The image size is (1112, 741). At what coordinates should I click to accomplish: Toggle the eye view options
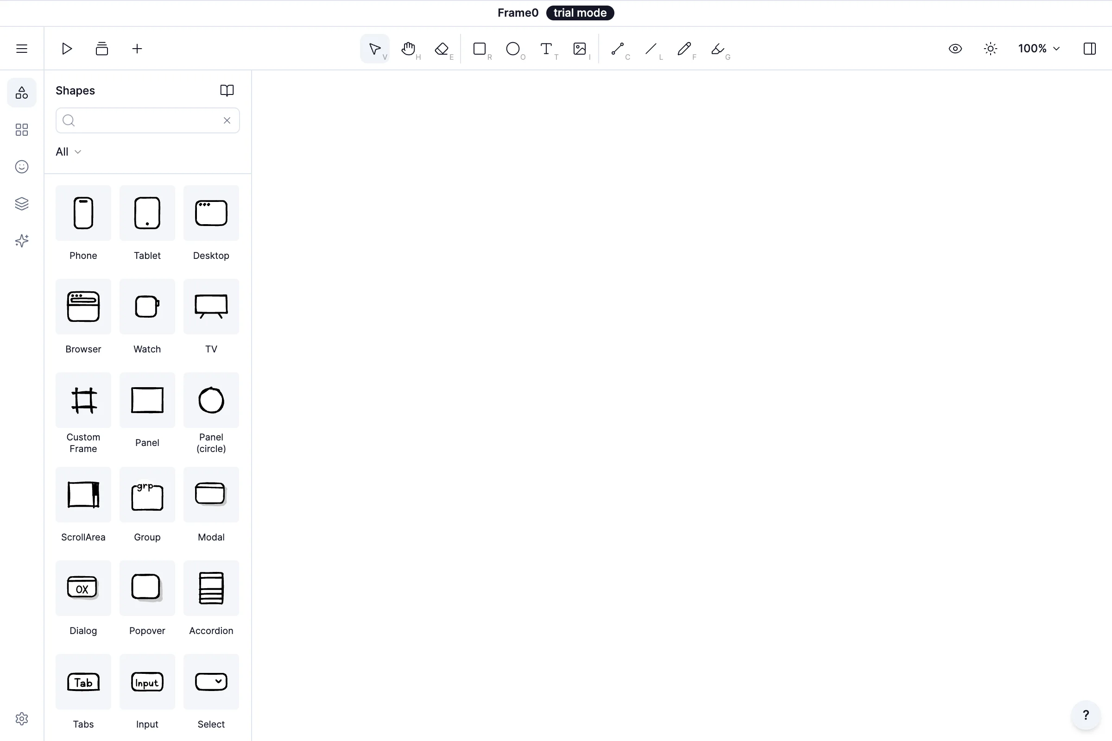(955, 49)
